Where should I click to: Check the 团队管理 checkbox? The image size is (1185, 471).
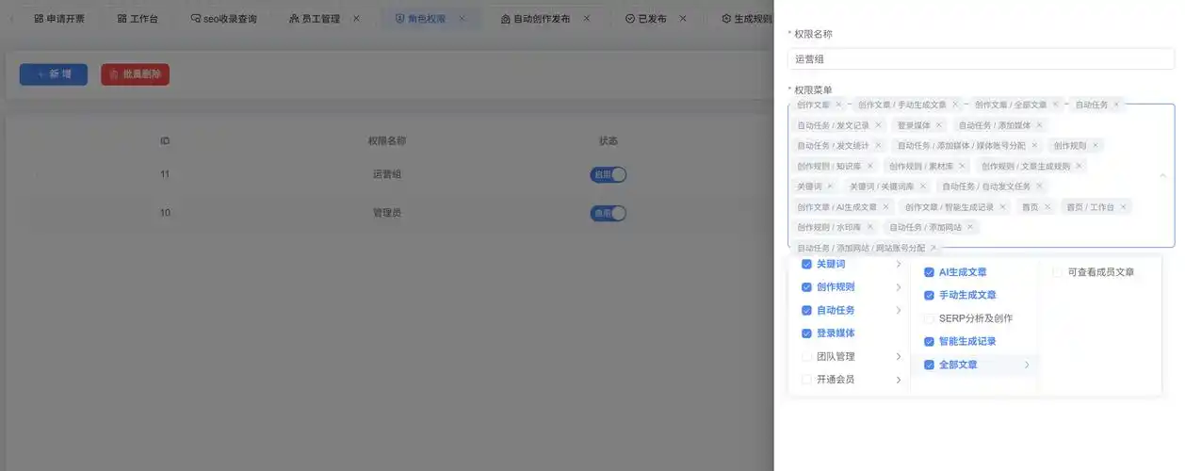806,357
